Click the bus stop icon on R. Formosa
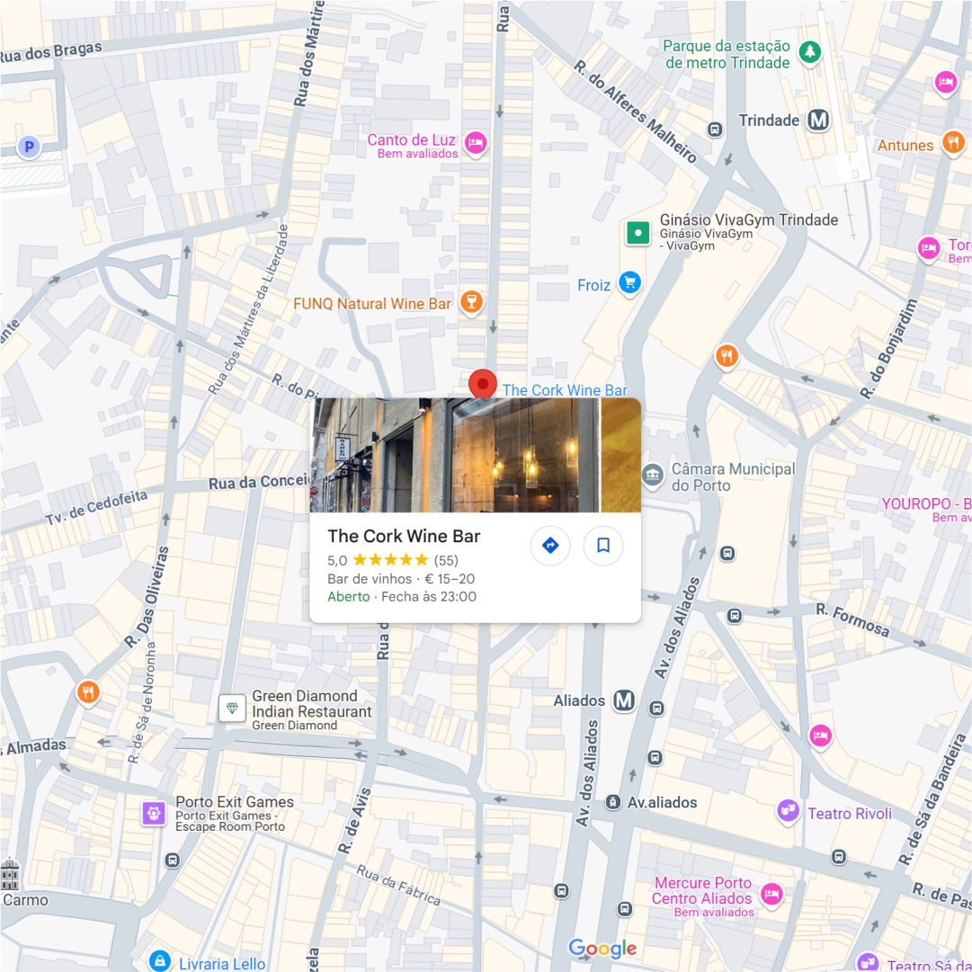 735,616
